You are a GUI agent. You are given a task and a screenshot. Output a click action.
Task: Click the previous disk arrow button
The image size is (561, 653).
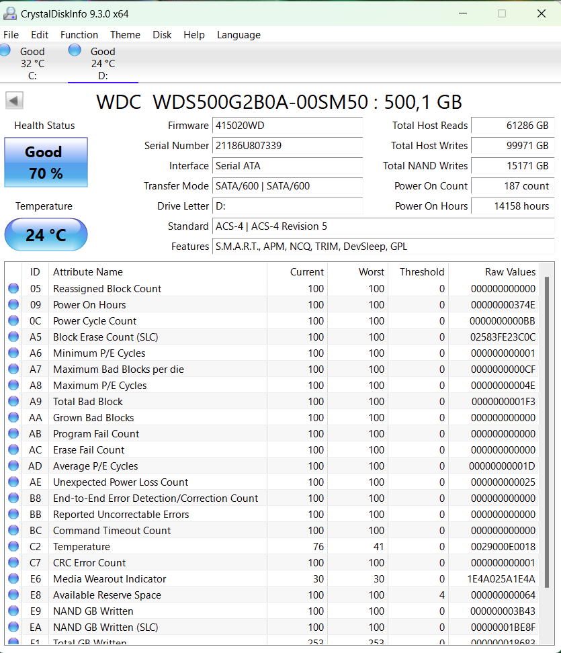pos(15,101)
